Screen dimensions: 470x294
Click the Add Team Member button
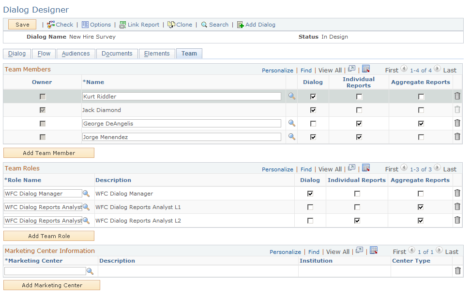pos(48,153)
